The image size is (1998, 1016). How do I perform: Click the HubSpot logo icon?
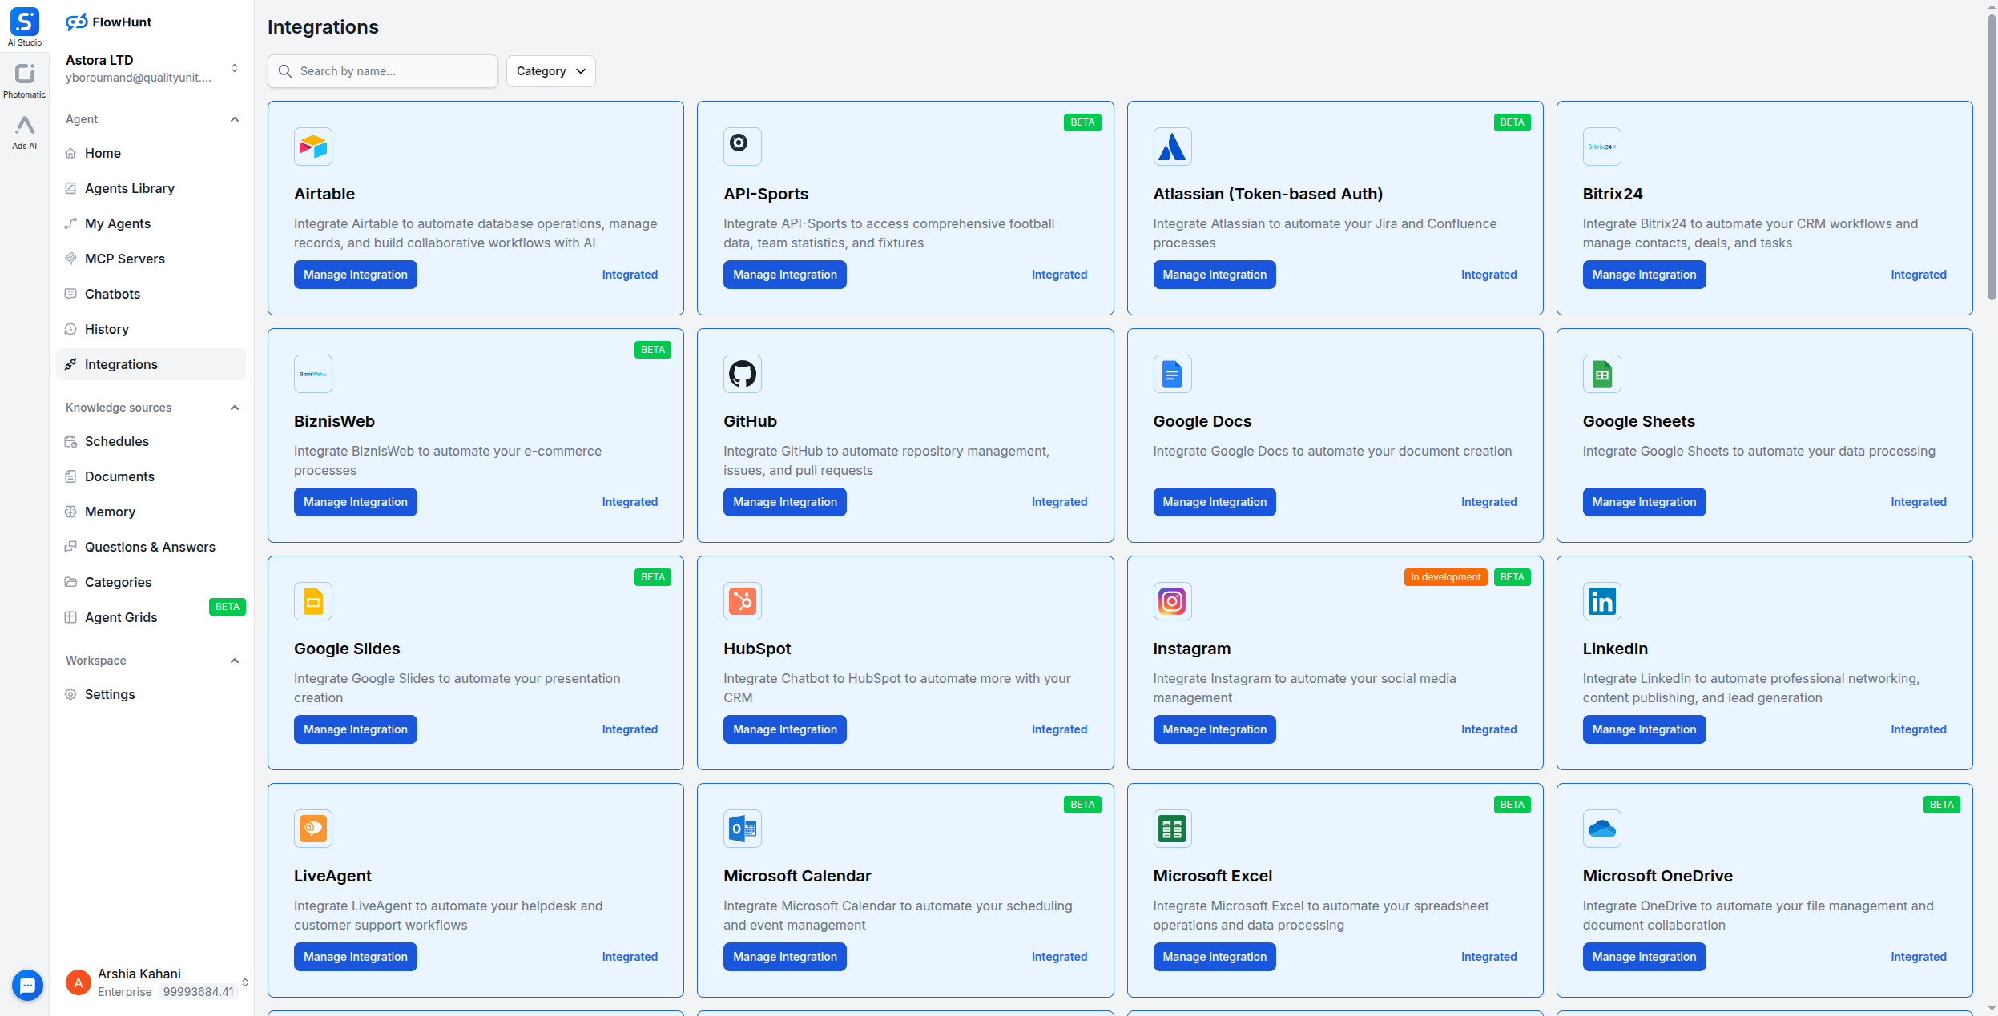point(743,601)
